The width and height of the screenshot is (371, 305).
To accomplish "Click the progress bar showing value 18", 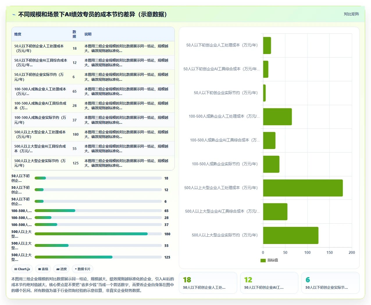I will 98,178.
